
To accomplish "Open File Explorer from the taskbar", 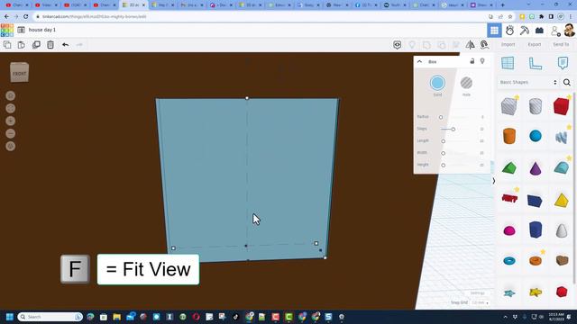I will 117,317.
